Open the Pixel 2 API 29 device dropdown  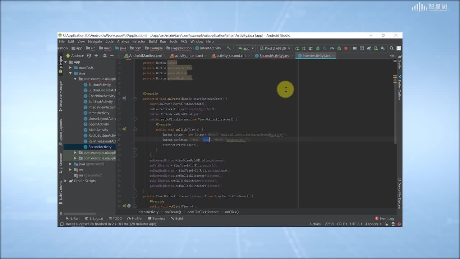tap(275, 48)
